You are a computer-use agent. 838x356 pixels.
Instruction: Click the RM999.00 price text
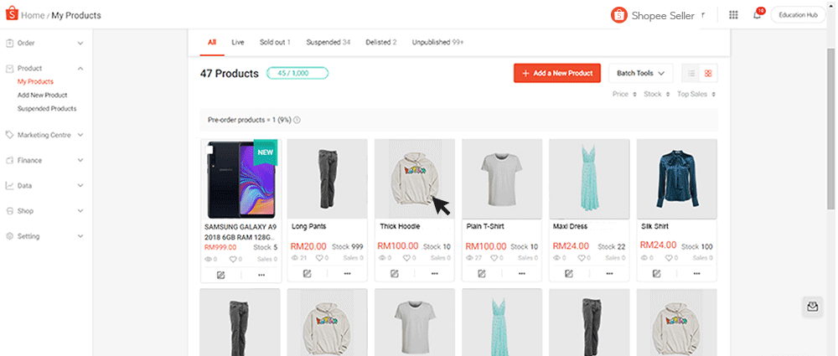coord(219,247)
